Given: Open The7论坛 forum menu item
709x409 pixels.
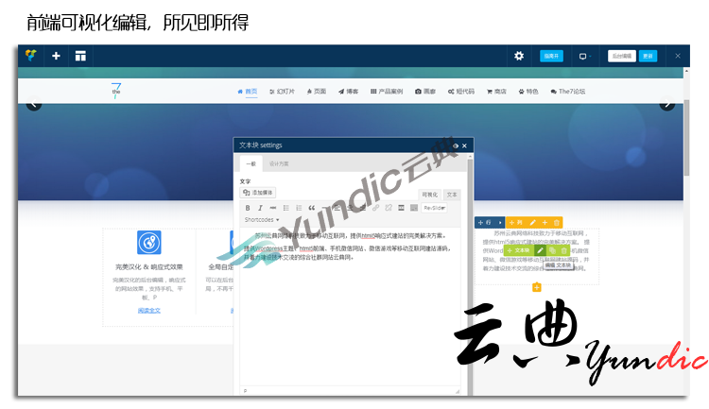Looking at the screenshot, I should pyautogui.click(x=568, y=92).
